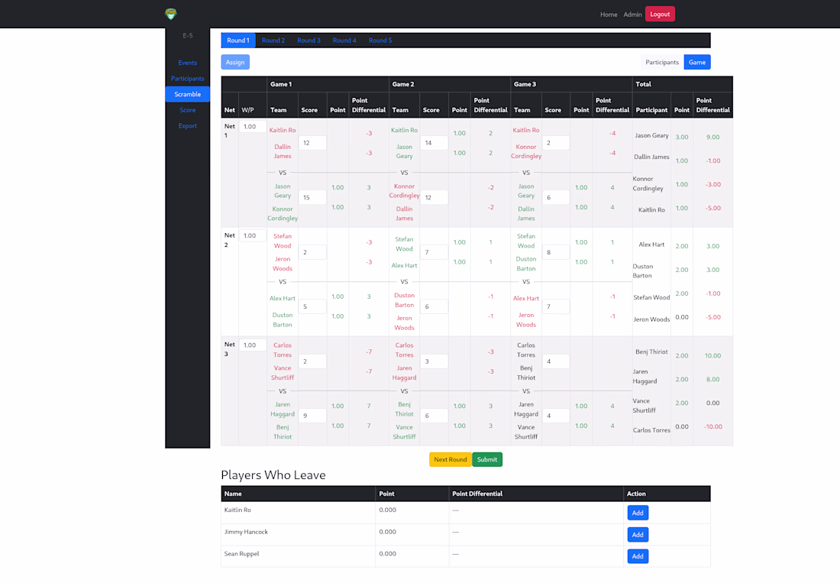Edit Net 2 Game 2 score field showing 7
Viewport: 840px width, 583px height.
click(x=434, y=252)
